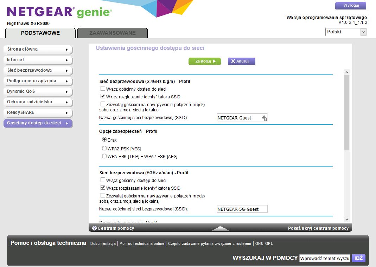Select Brak security option

point(104,139)
